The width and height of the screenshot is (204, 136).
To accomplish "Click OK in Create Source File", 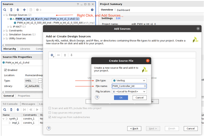I will point(121,97).
